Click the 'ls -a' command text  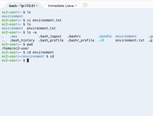pos(32,32)
